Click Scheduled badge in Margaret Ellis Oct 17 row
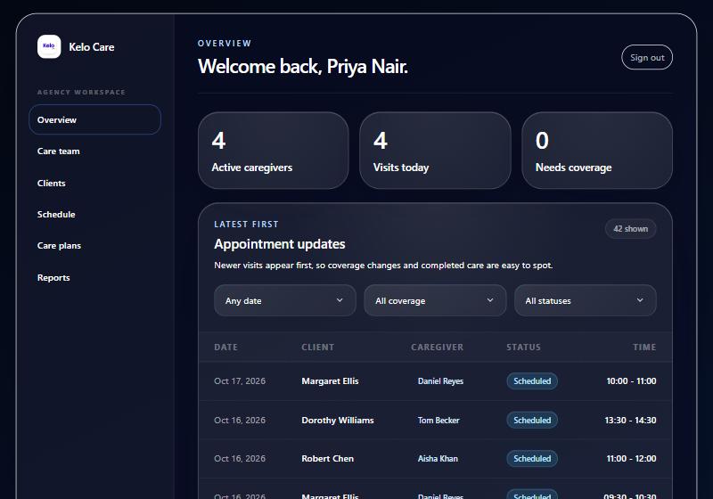The height and width of the screenshot is (499, 713). click(532, 380)
